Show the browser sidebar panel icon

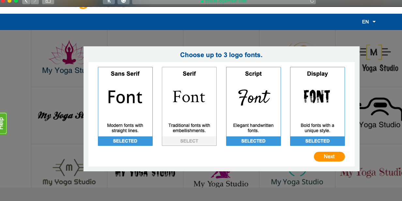[48, 2]
